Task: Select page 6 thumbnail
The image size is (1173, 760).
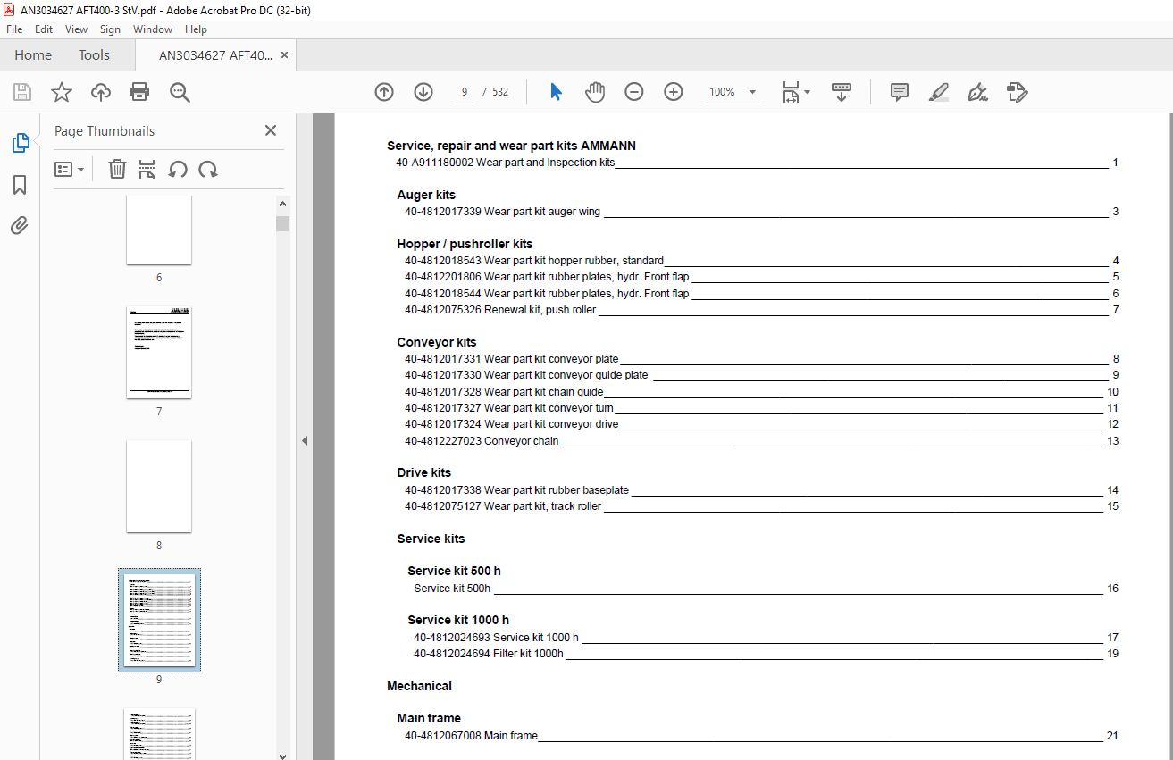Action: click(x=159, y=230)
